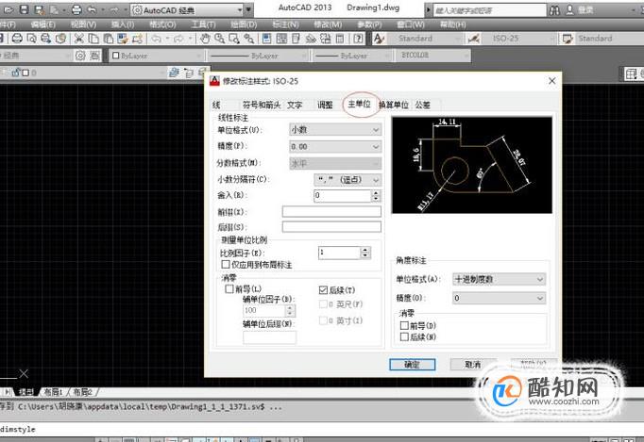Click the Open folder icon in the quick access toolbar
This screenshot has height=442, width=644.
coord(8,9)
